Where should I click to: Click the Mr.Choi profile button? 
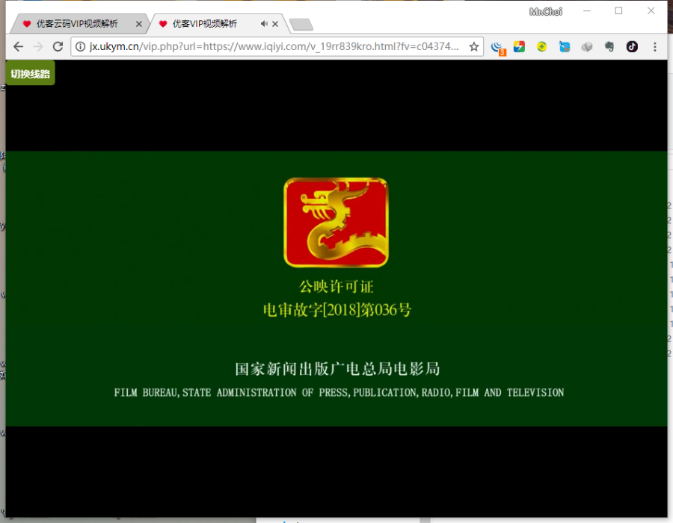[x=546, y=11]
